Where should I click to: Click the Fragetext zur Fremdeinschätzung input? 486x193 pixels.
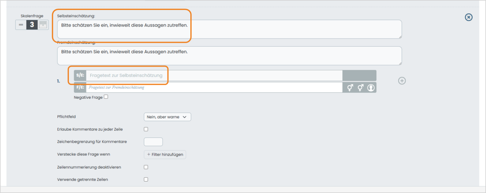(214, 87)
